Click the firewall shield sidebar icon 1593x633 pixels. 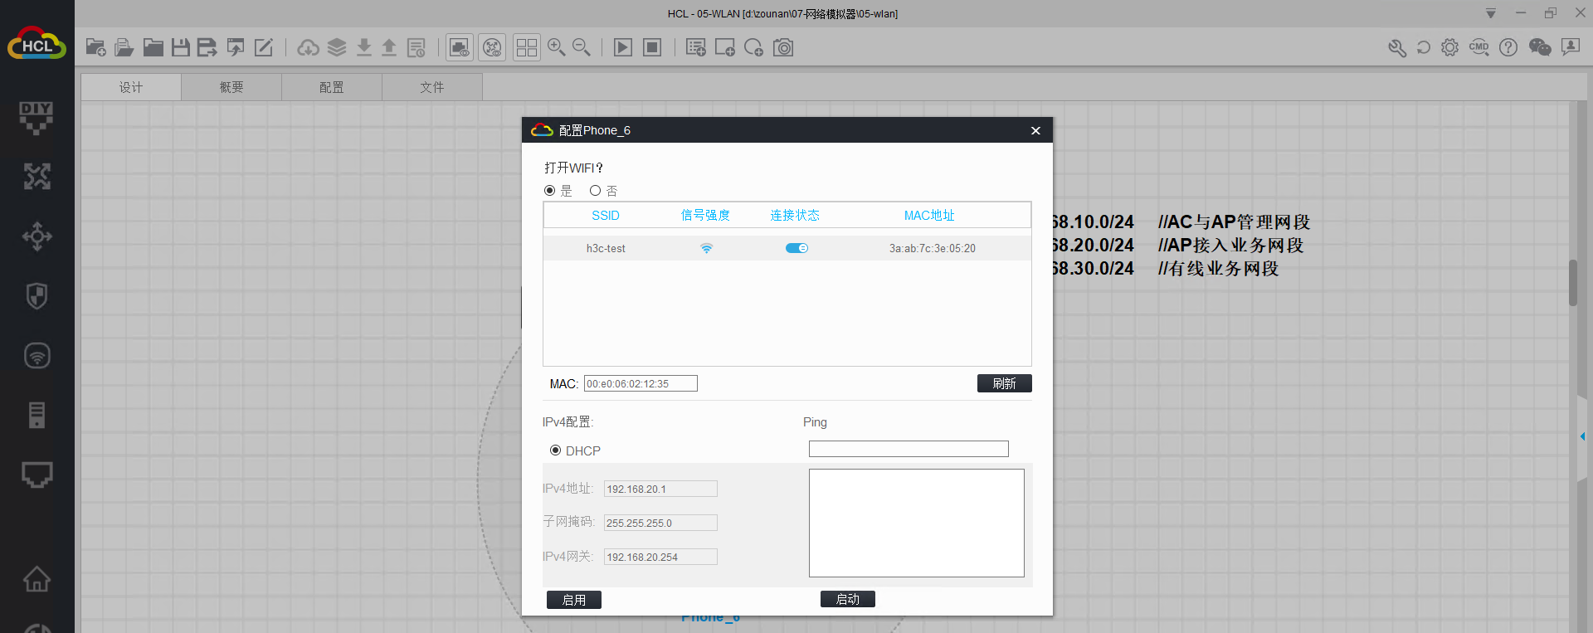(x=37, y=295)
